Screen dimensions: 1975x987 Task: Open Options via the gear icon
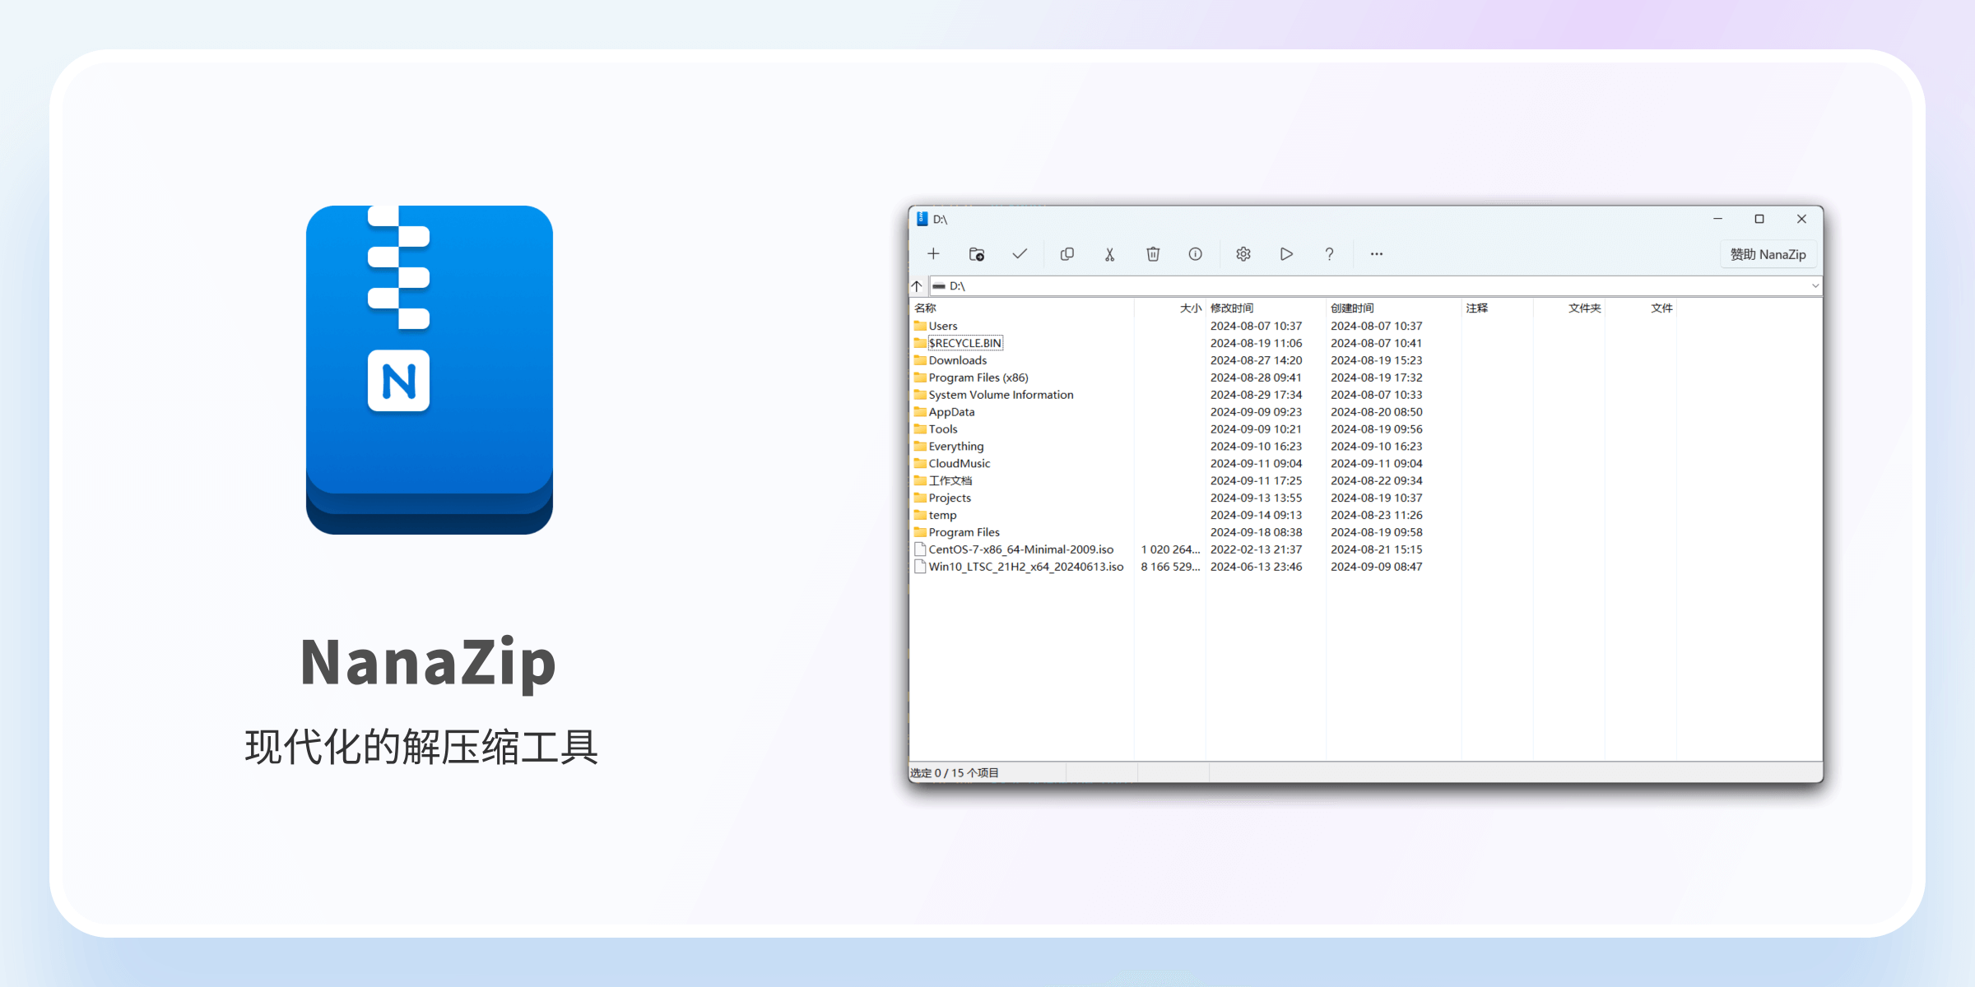[x=1243, y=254]
